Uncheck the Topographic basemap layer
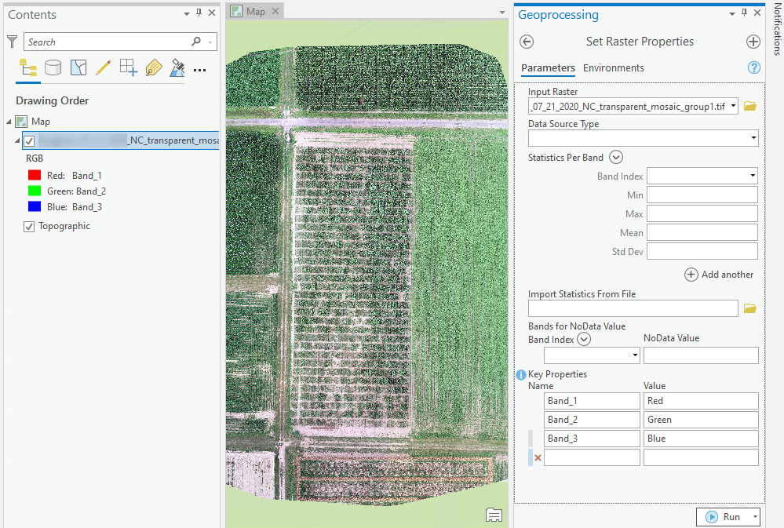This screenshot has height=528, width=784. click(x=29, y=226)
